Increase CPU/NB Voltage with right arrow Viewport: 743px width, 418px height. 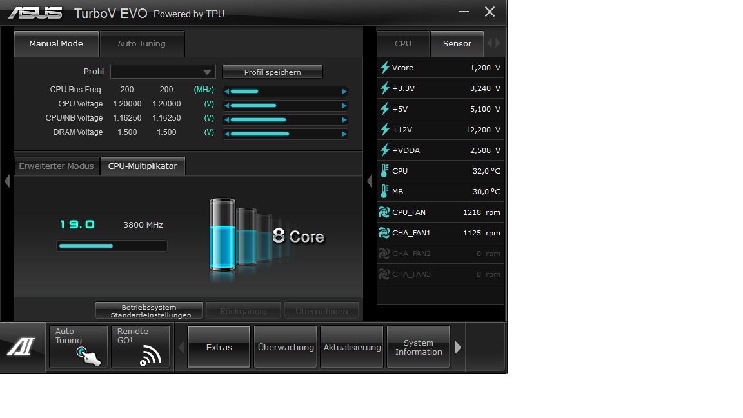pyautogui.click(x=344, y=119)
